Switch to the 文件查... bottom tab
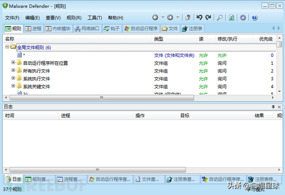 (x=149, y=179)
